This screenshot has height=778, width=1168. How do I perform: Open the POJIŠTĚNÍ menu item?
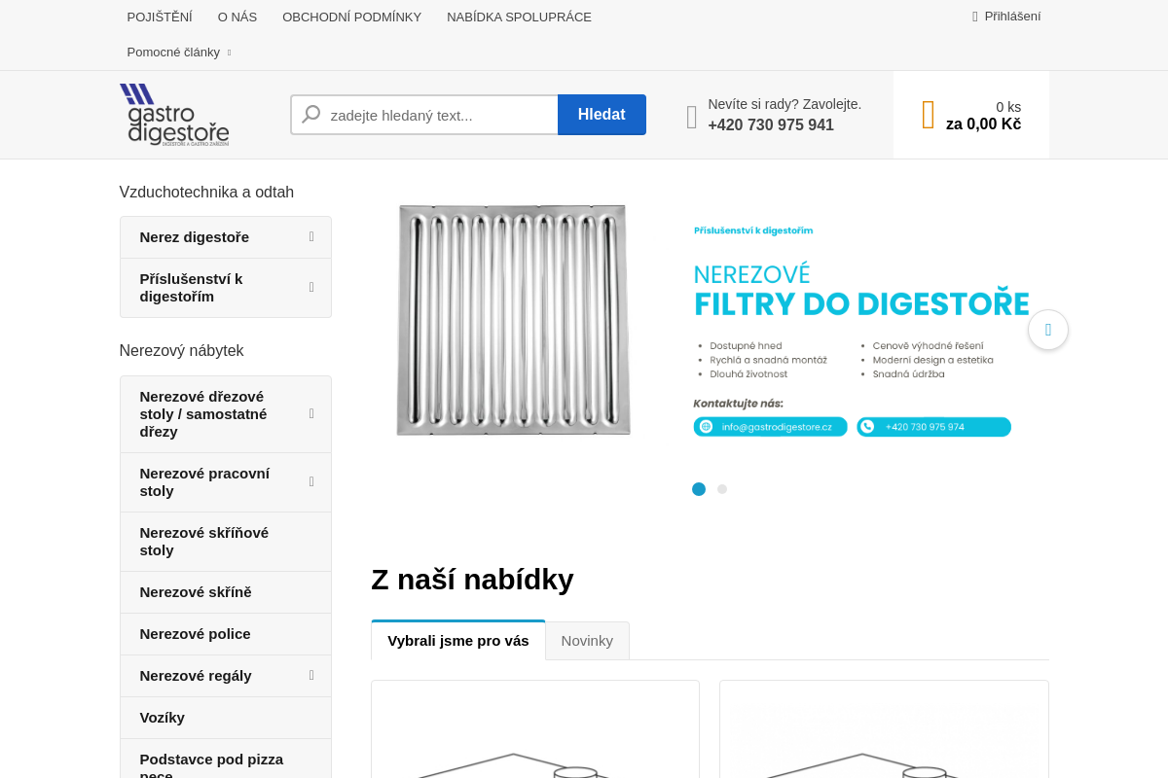[x=160, y=17]
